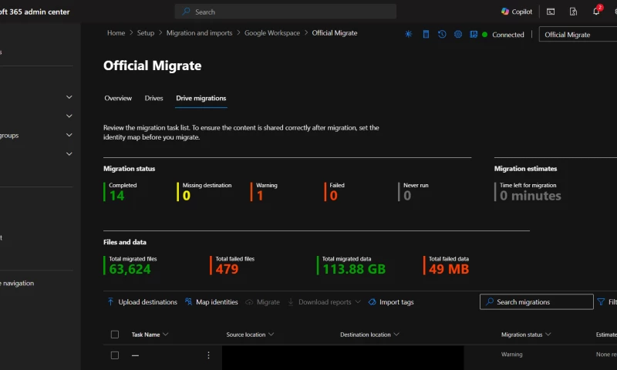This screenshot has height=370, width=617.
Task: Click the blue board layout icon
Action: pos(474,34)
